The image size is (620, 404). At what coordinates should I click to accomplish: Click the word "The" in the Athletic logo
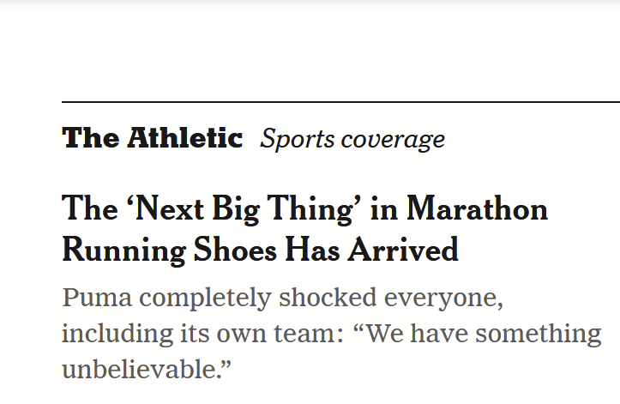point(90,138)
